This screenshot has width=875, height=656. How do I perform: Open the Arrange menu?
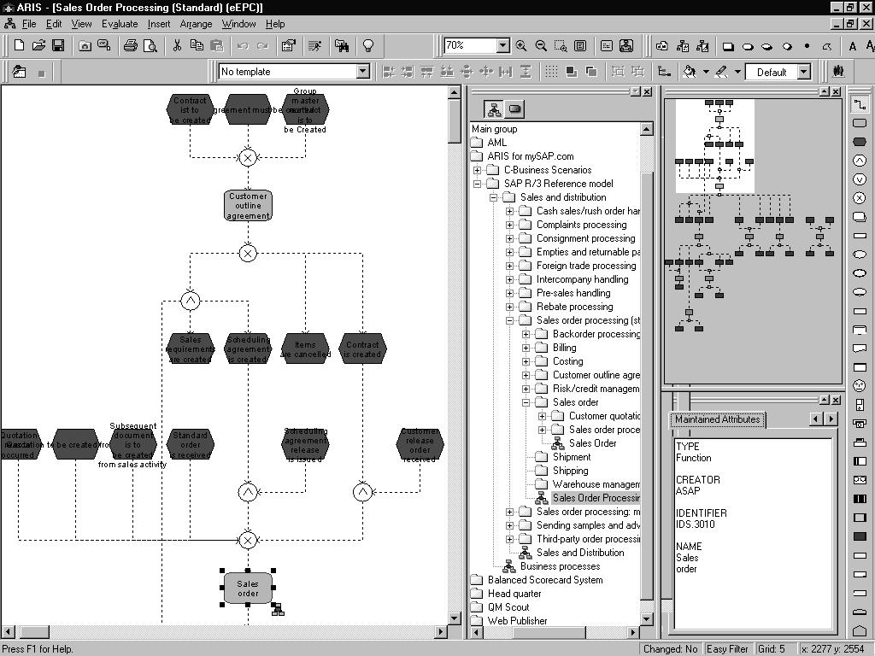196,24
